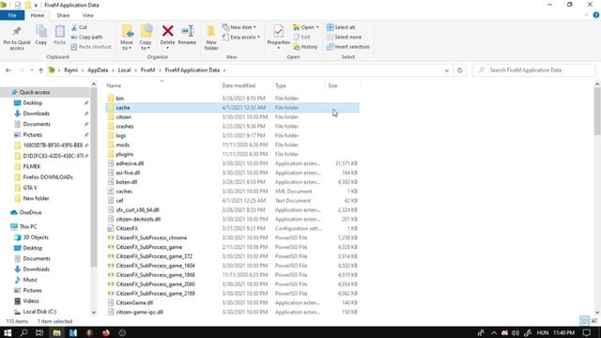
Task: Open the New item dropdown
Action: coord(239,27)
